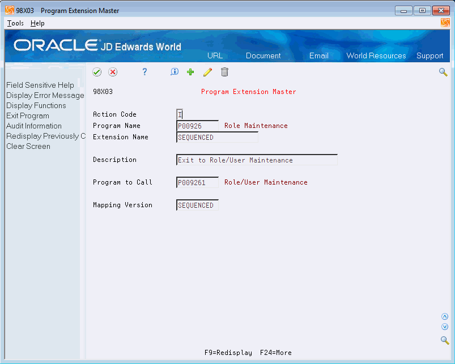Open the Tools menu

(x=15, y=23)
